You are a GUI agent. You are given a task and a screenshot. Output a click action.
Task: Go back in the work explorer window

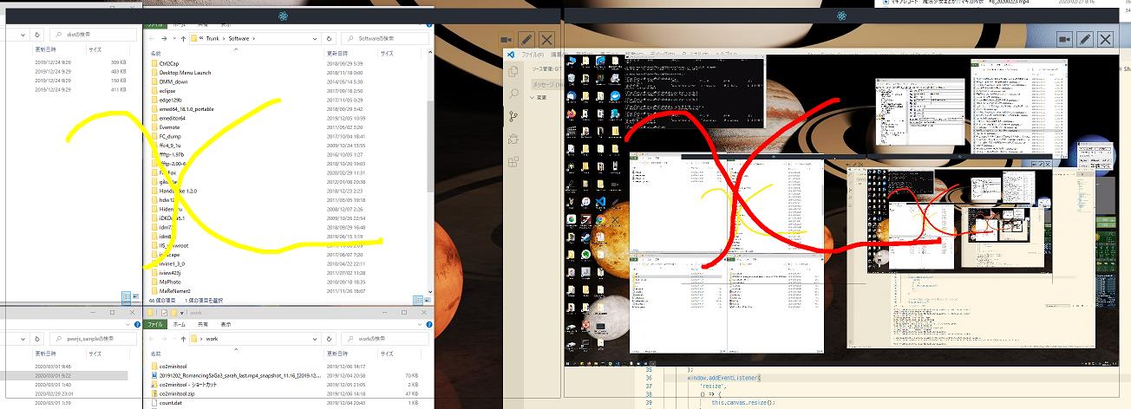tap(153, 339)
